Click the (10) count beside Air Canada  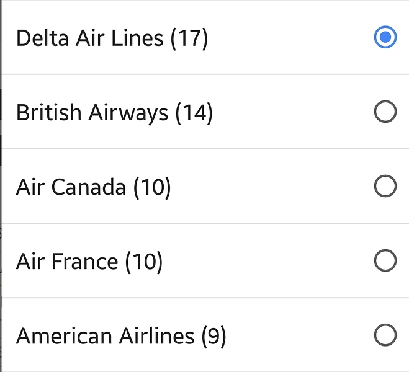pos(152,187)
